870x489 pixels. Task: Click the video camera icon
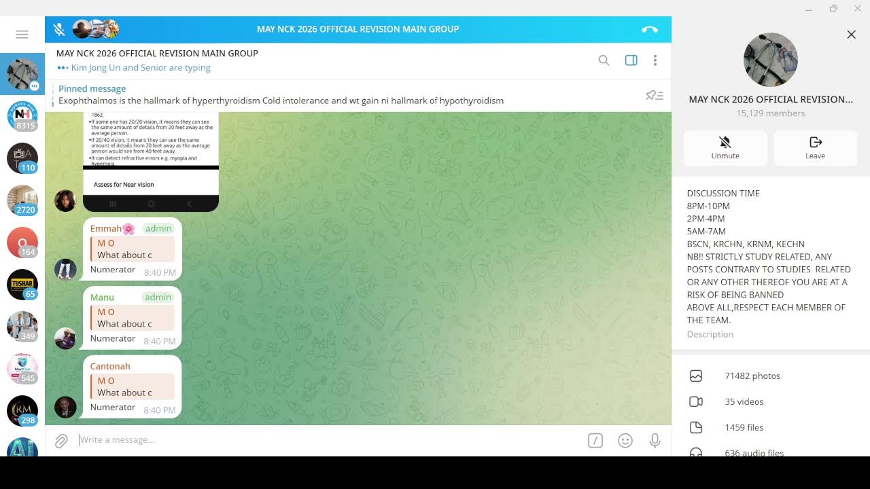click(696, 401)
